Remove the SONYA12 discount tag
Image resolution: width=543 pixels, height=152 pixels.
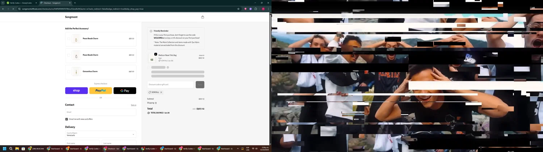pos(161,93)
